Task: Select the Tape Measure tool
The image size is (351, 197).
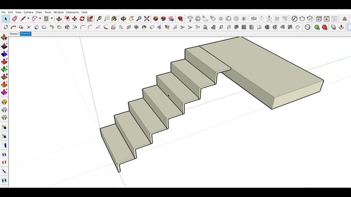Action: click(x=99, y=19)
